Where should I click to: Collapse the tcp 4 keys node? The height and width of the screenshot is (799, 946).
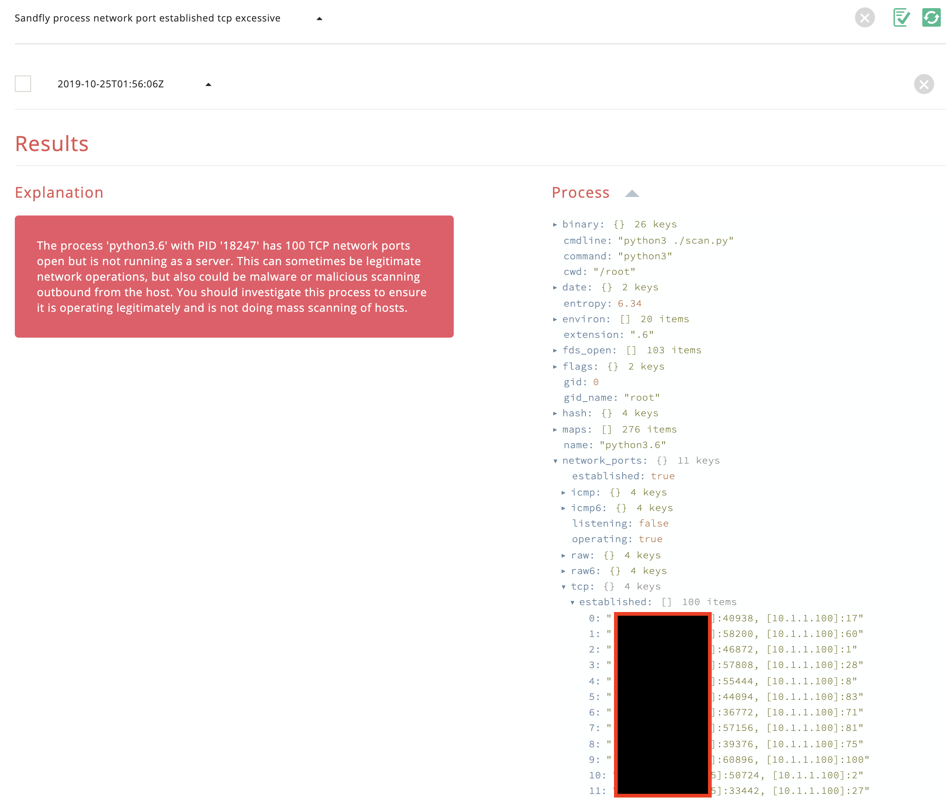(564, 587)
